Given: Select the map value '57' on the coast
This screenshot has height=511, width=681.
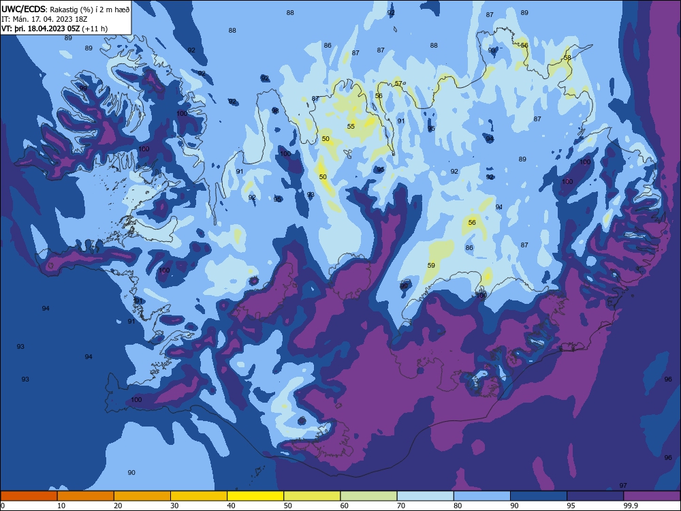Looking at the screenshot, I should [398, 83].
